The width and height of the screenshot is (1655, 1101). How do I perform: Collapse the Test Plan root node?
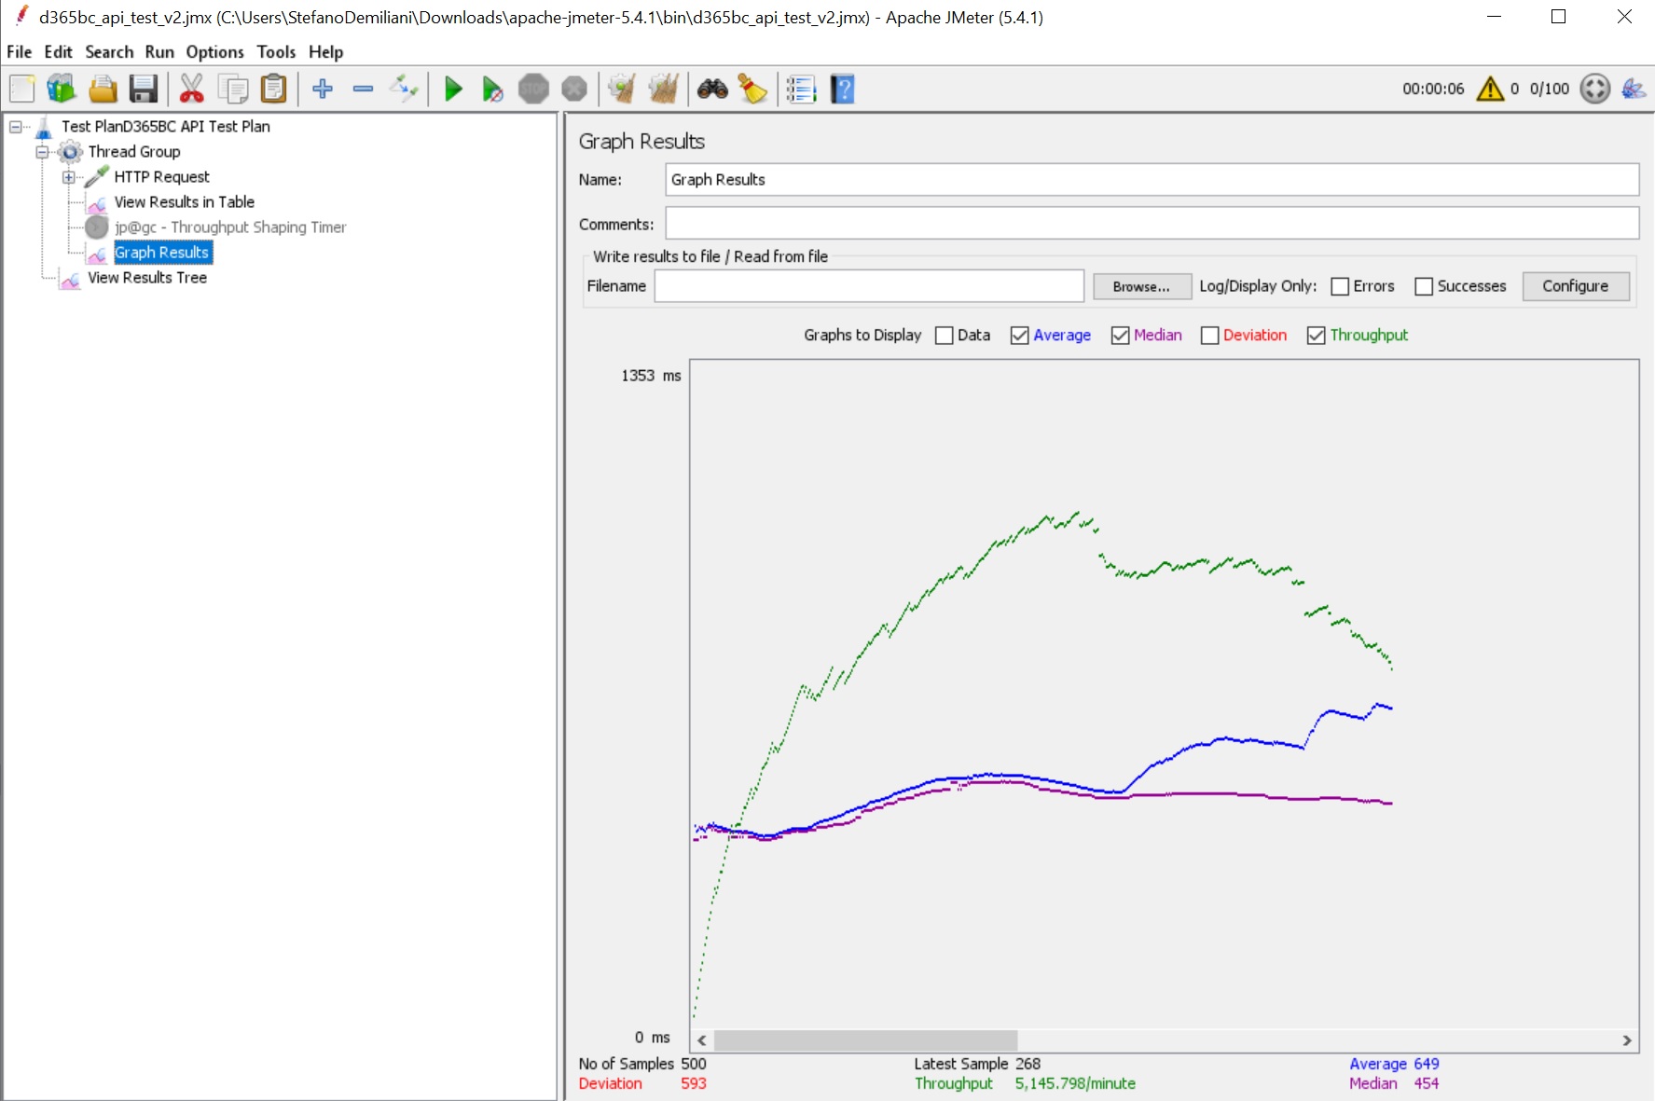16,127
